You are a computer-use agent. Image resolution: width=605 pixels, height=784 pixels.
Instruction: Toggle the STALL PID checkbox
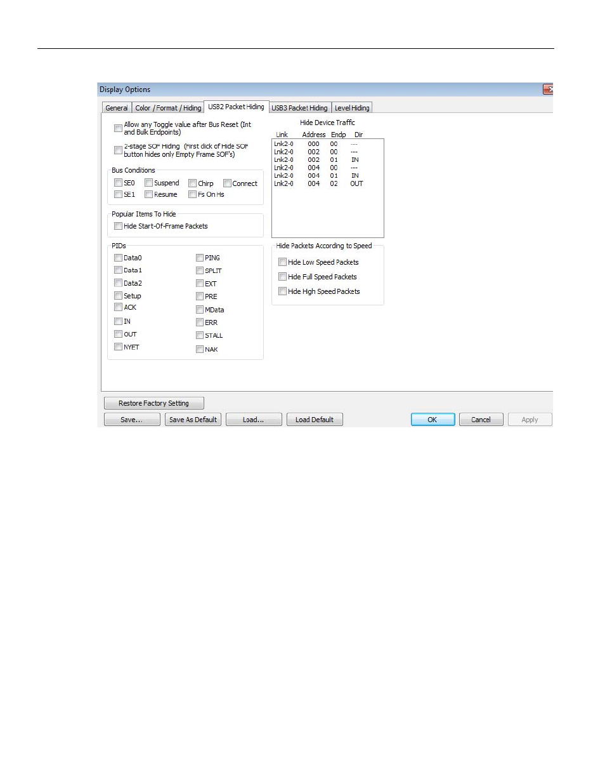pos(200,335)
